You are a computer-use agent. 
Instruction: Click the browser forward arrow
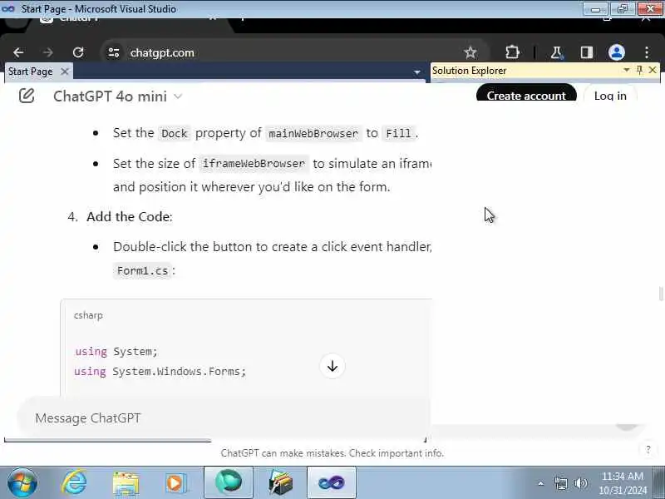coord(48,52)
